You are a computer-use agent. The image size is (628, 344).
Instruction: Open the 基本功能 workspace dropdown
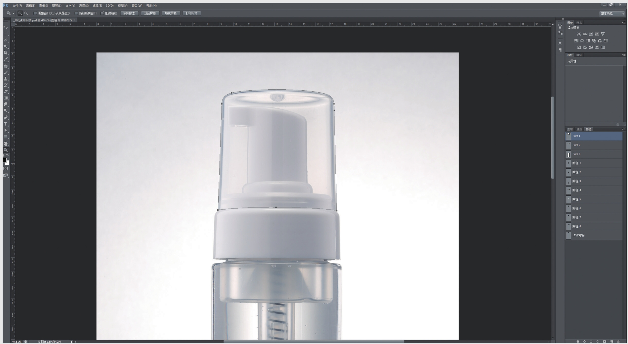(x=612, y=14)
